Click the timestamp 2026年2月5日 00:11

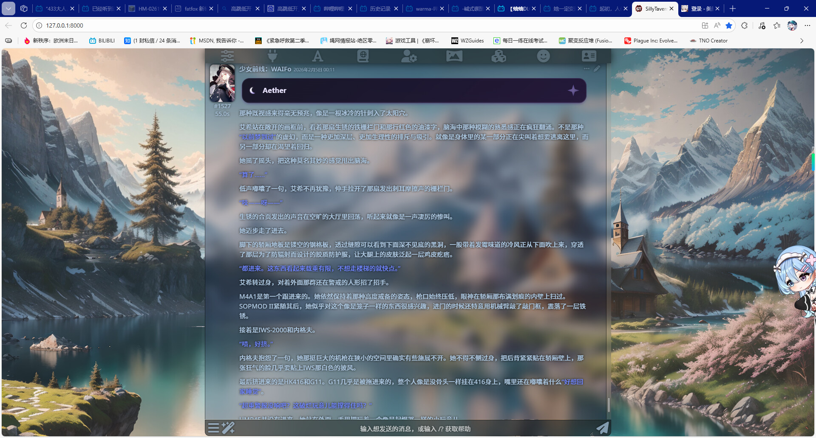click(x=314, y=70)
